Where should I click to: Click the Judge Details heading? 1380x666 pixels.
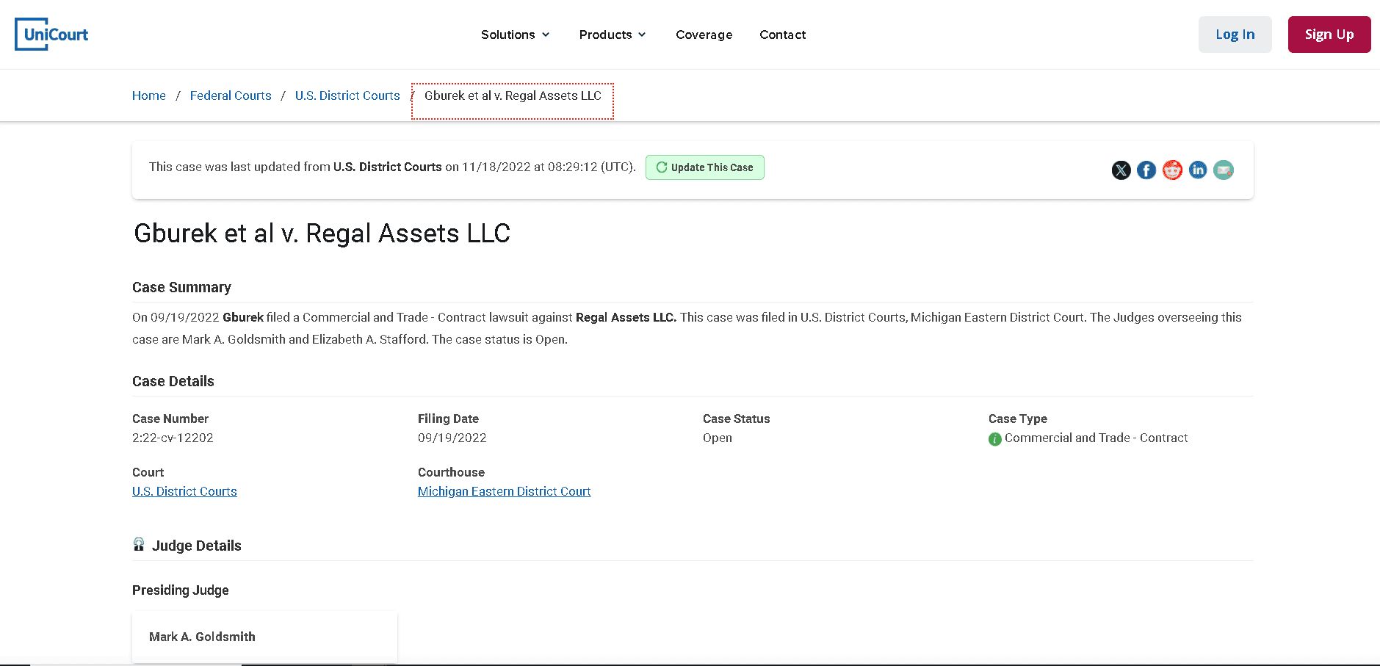point(196,546)
